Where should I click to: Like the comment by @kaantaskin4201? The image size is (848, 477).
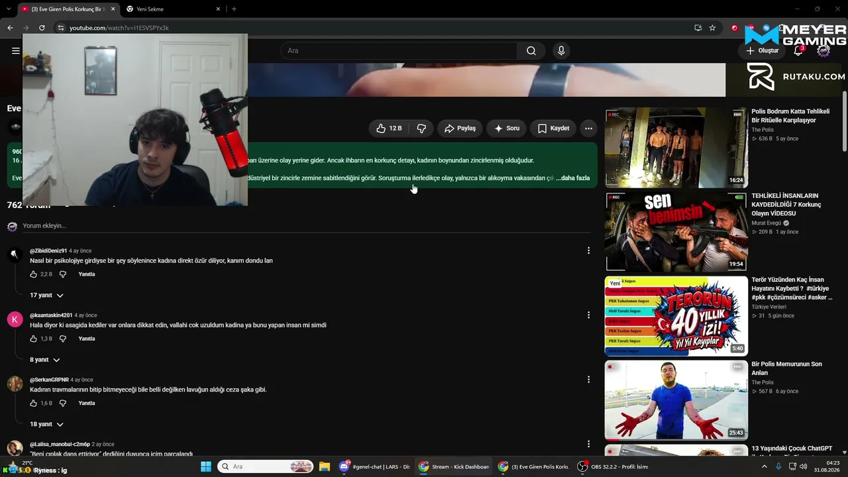(34, 339)
